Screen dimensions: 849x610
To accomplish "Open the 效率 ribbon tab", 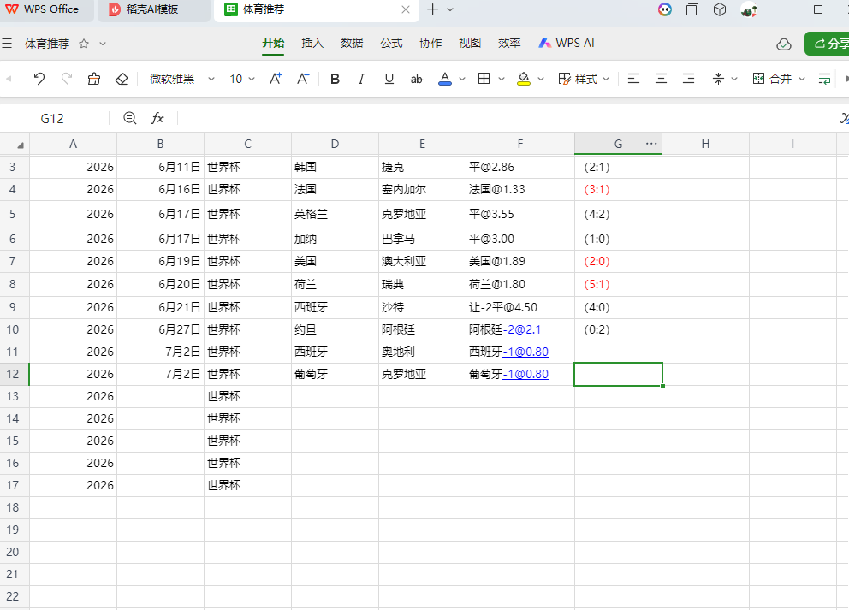I will click(x=509, y=43).
